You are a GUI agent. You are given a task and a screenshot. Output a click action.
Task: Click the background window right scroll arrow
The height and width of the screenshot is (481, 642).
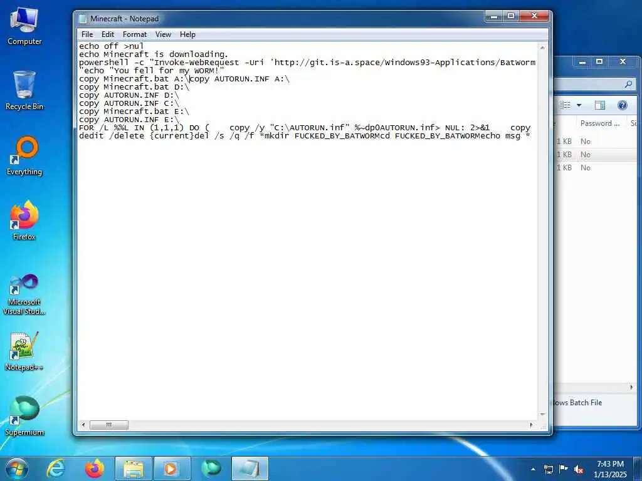(631, 387)
